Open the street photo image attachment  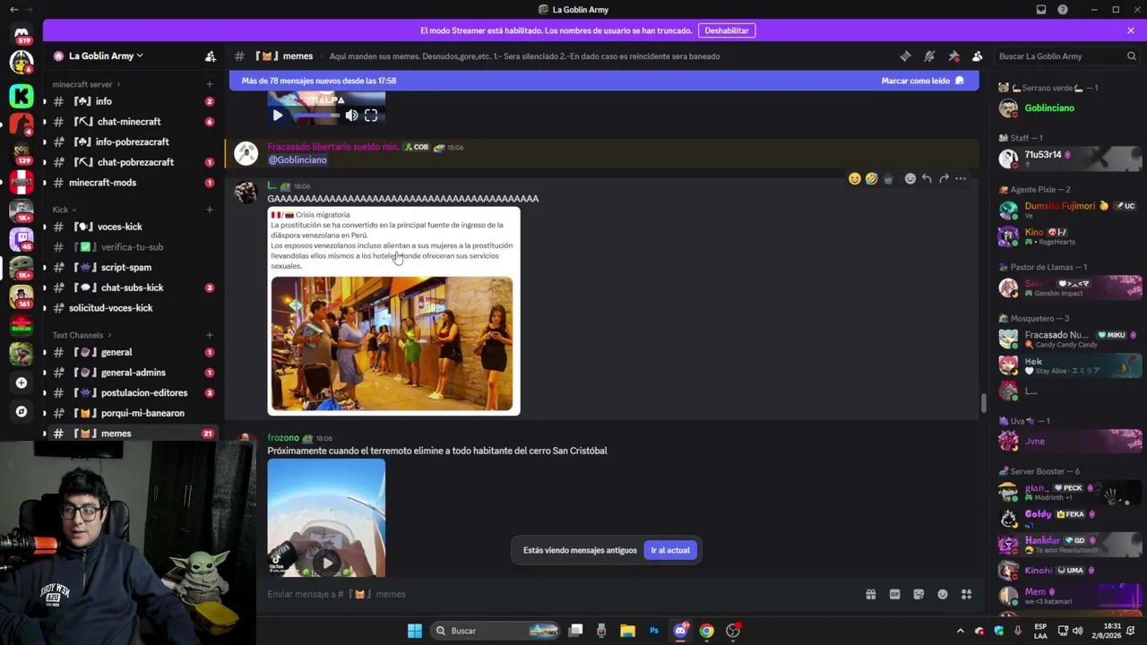click(392, 343)
